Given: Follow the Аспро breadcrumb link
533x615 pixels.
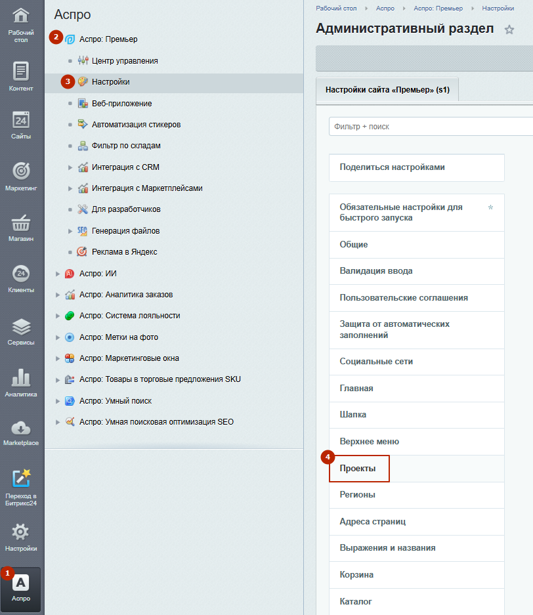Looking at the screenshot, I should point(385,9).
